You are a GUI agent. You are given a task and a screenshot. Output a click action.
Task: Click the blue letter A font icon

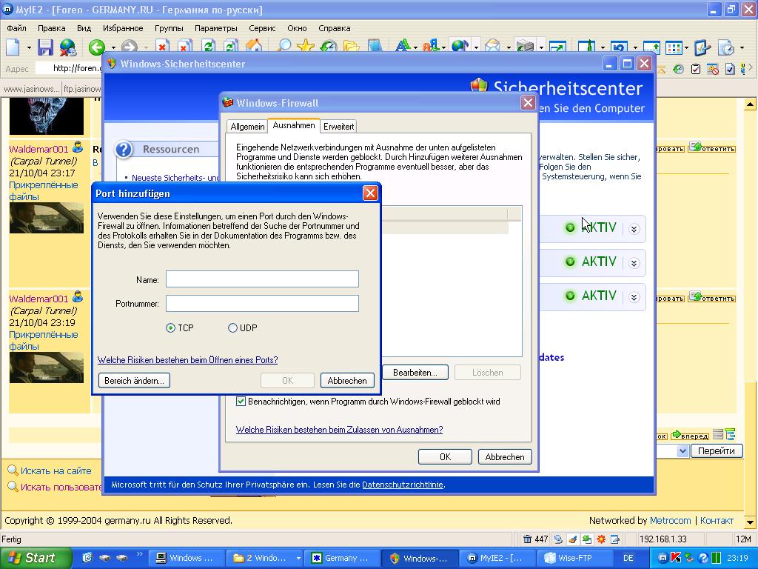(403, 47)
